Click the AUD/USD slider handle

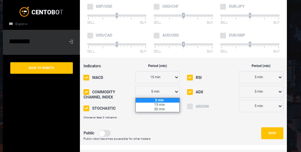coord(183,44)
